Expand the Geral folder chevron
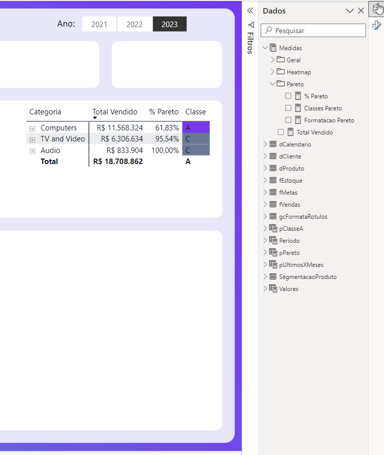Screen dimensions: 384x455 point(272,60)
